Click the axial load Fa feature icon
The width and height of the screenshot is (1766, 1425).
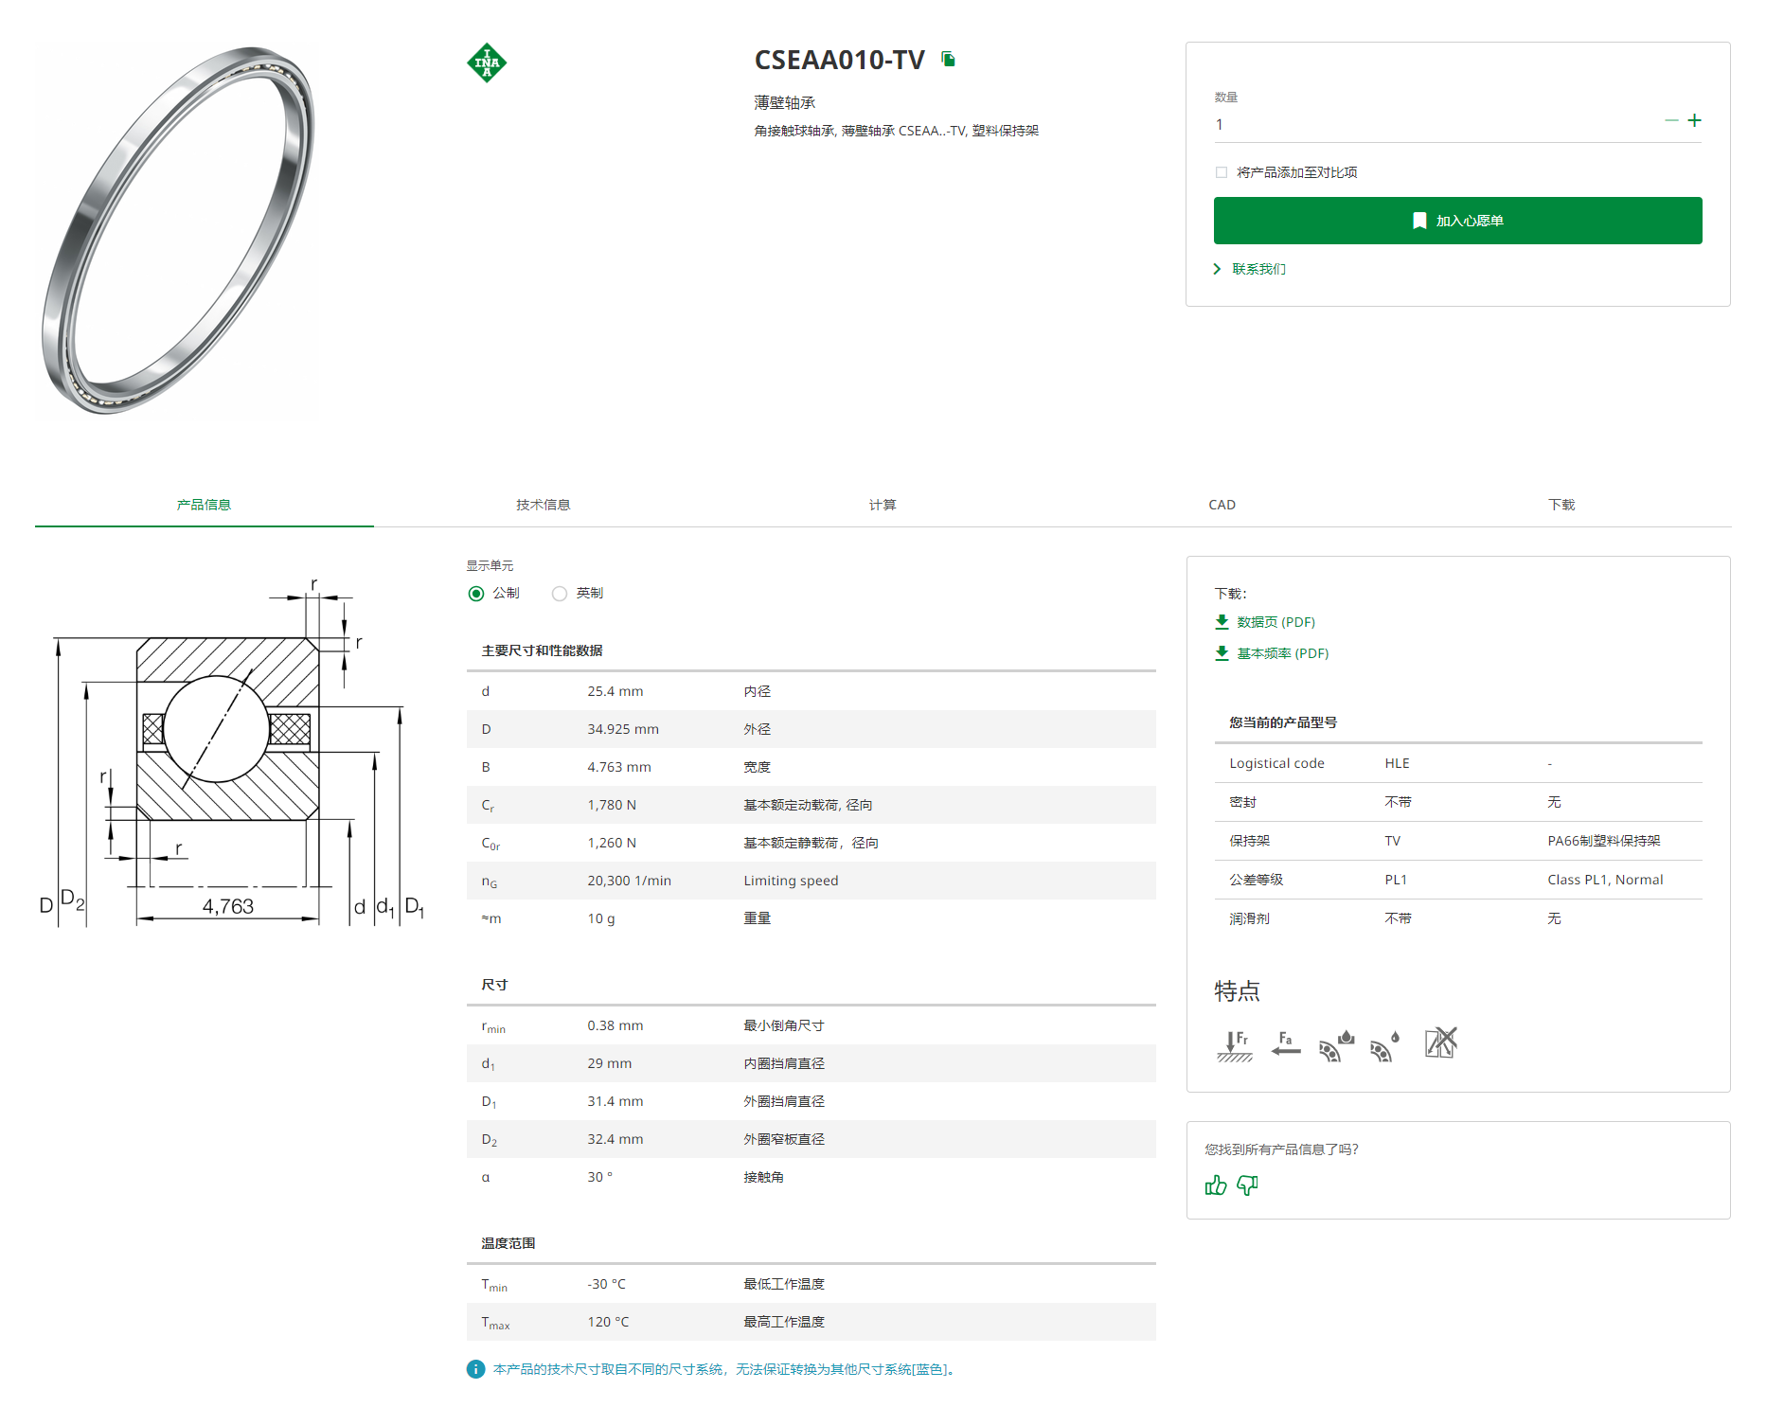tap(1286, 1043)
